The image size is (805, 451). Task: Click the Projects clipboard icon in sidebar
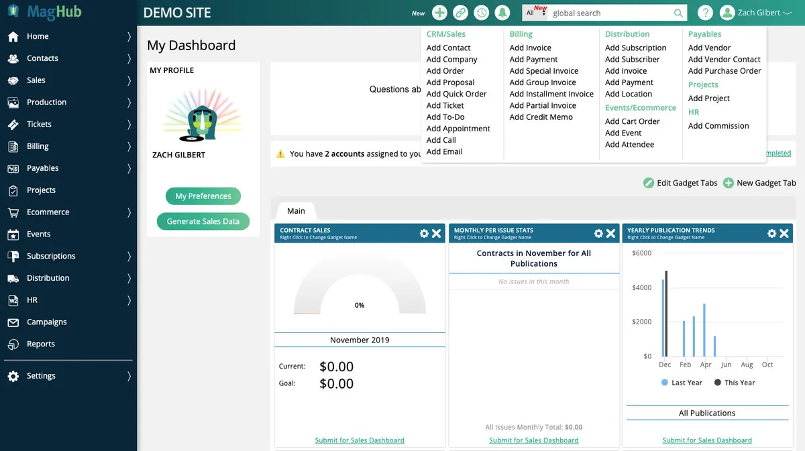pos(13,190)
